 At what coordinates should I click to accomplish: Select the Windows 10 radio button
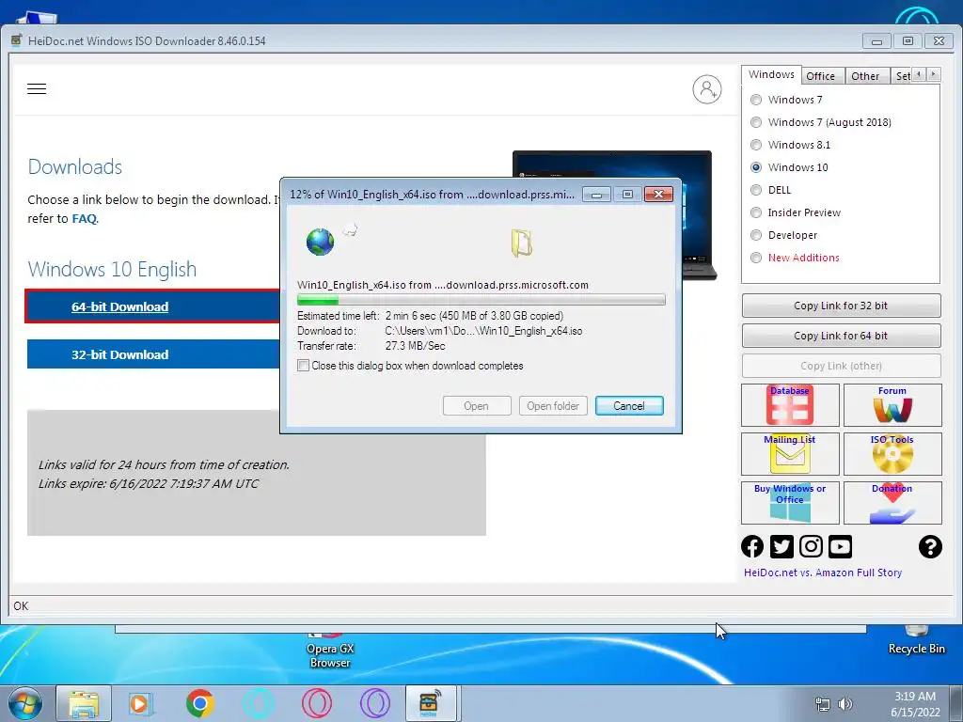click(756, 167)
